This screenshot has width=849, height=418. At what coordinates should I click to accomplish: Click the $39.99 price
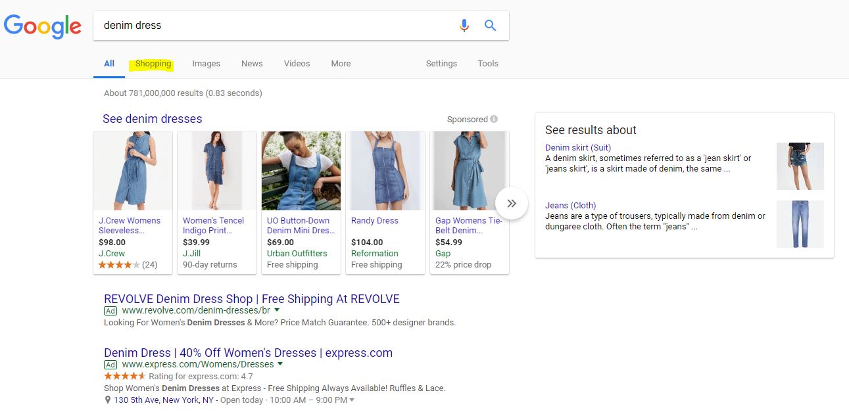196,243
